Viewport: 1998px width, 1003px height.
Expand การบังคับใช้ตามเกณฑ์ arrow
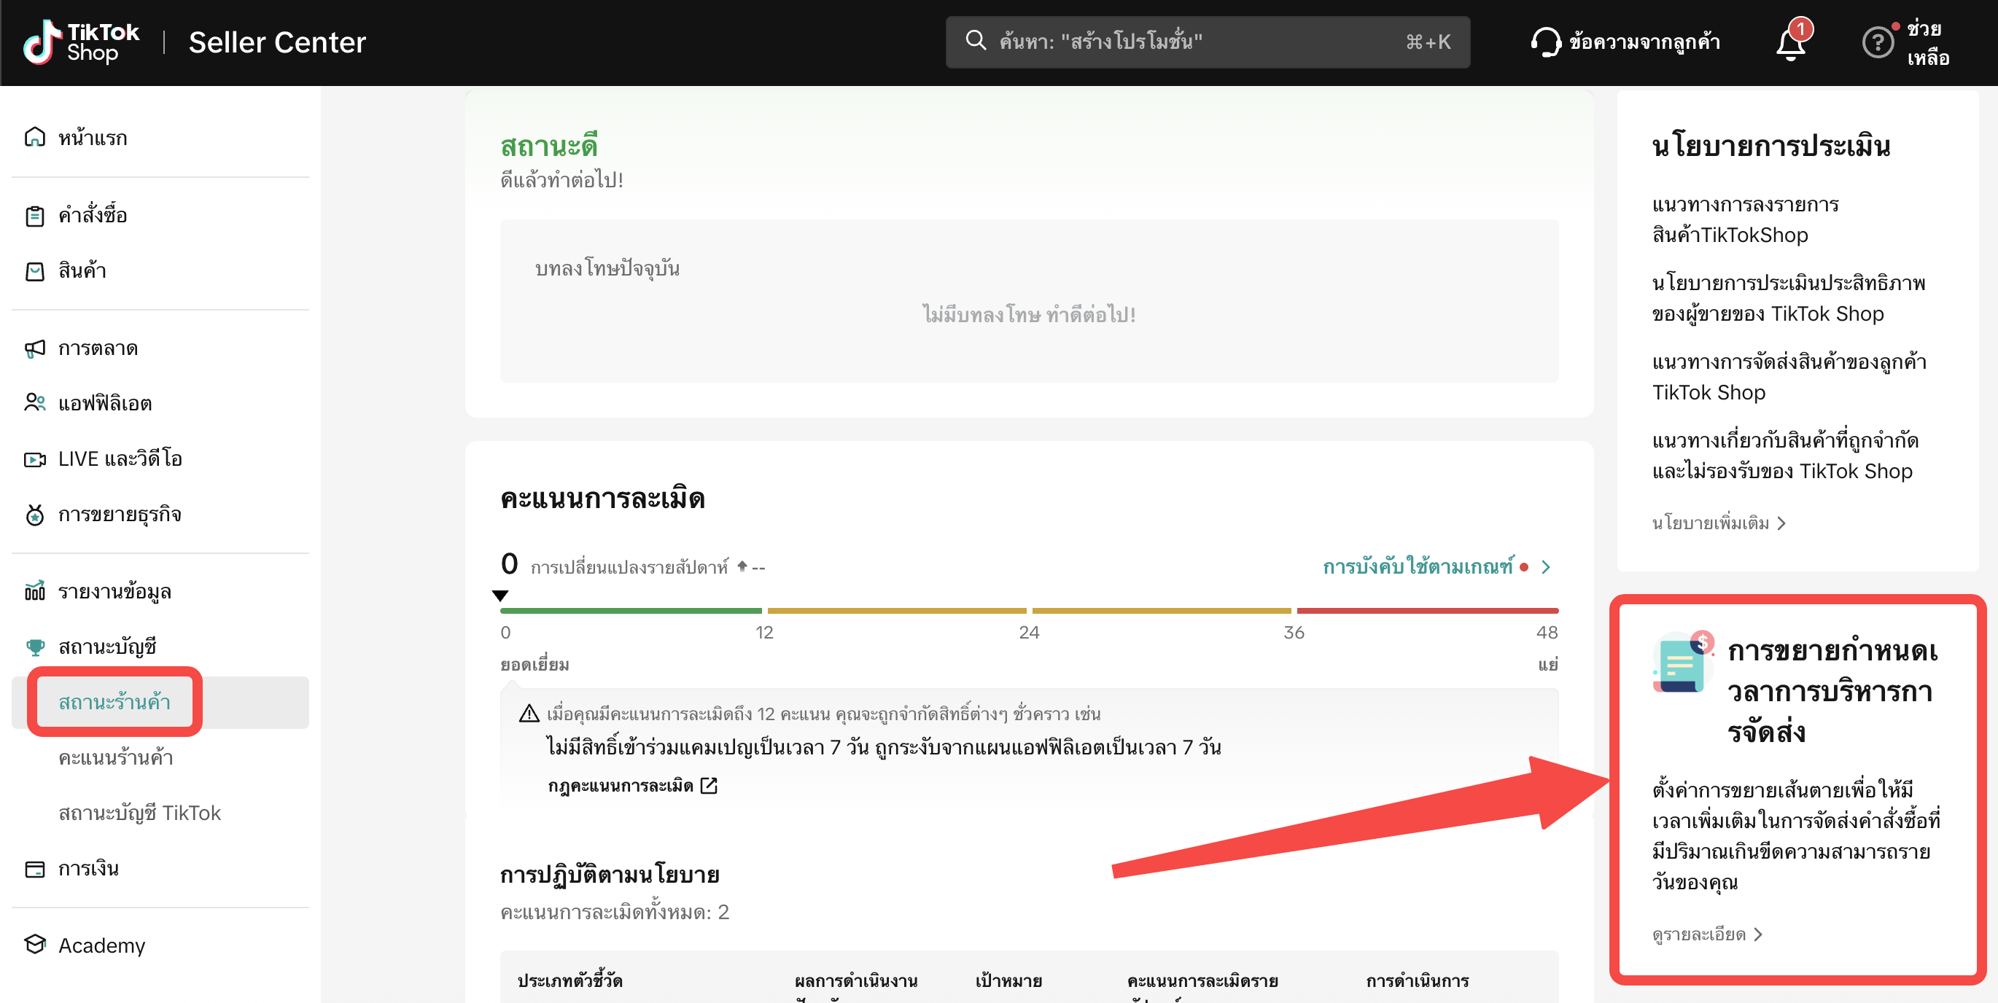click(1546, 566)
